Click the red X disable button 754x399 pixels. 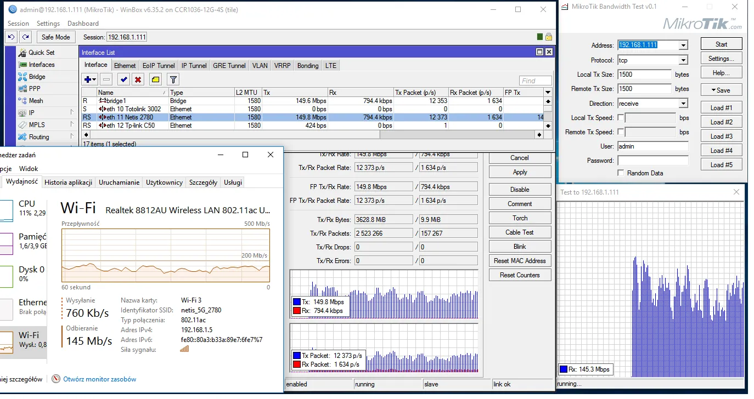click(138, 80)
